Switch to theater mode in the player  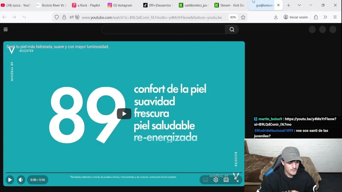click(x=226, y=180)
